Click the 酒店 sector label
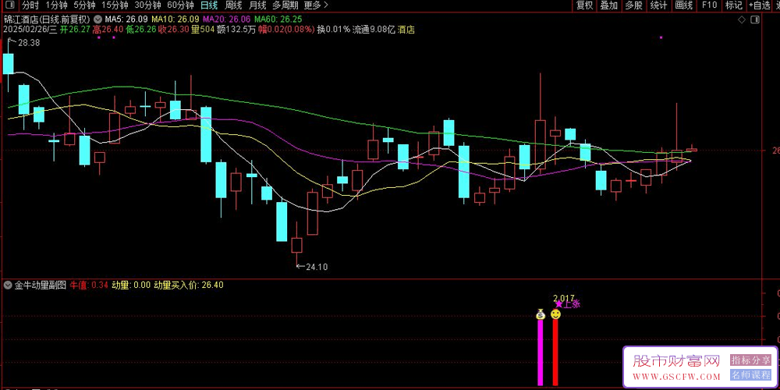Viewport: 780px width, 390px height. (x=407, y=30)
